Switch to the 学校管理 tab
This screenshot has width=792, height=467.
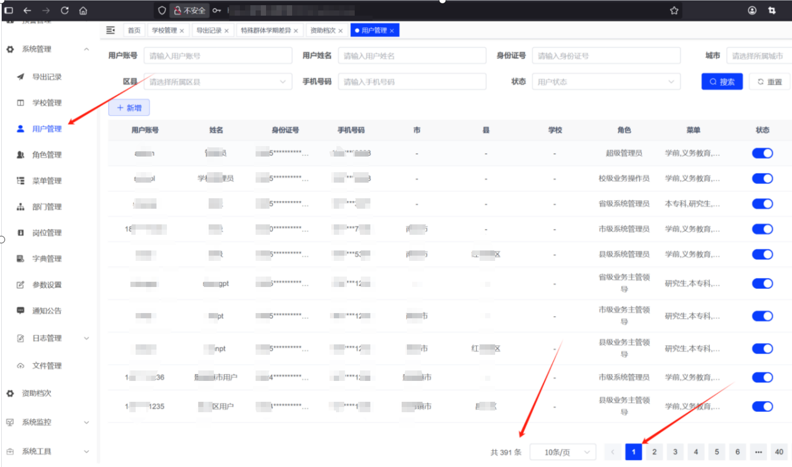pos(168,30)
